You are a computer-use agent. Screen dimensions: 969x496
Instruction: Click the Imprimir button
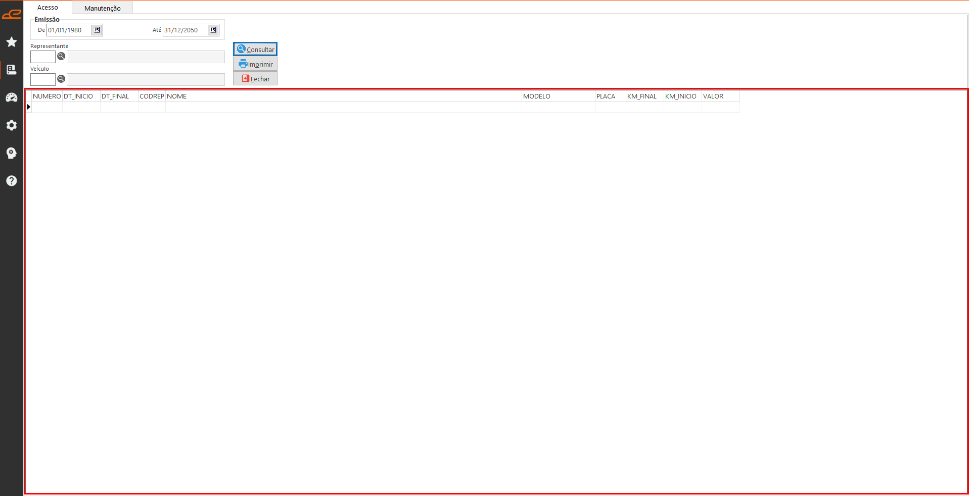(x=255, y=64)
